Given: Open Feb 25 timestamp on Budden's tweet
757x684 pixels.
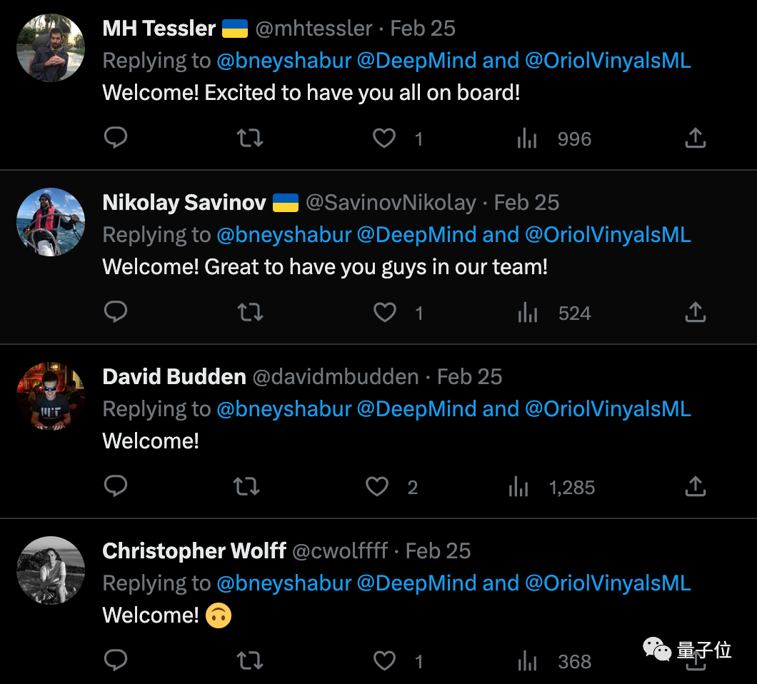Looking at the screenshot, I should tap(469, 377).
